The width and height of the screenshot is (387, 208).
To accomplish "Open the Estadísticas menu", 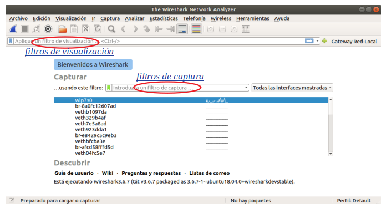I will point(164,18).
